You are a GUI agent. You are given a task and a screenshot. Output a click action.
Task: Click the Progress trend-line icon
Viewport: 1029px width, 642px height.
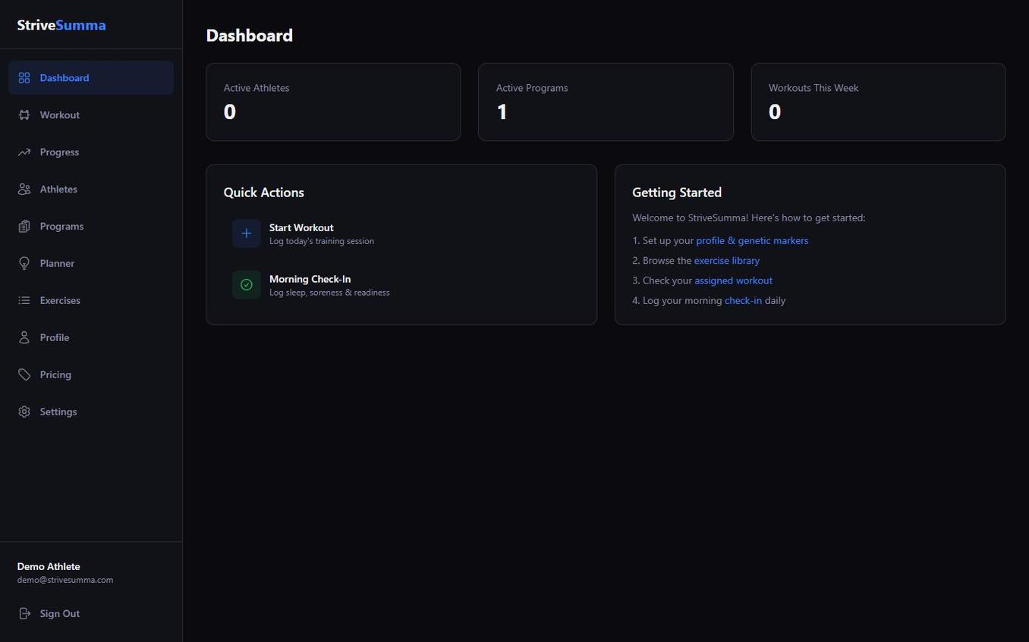(x=24, y=152)
